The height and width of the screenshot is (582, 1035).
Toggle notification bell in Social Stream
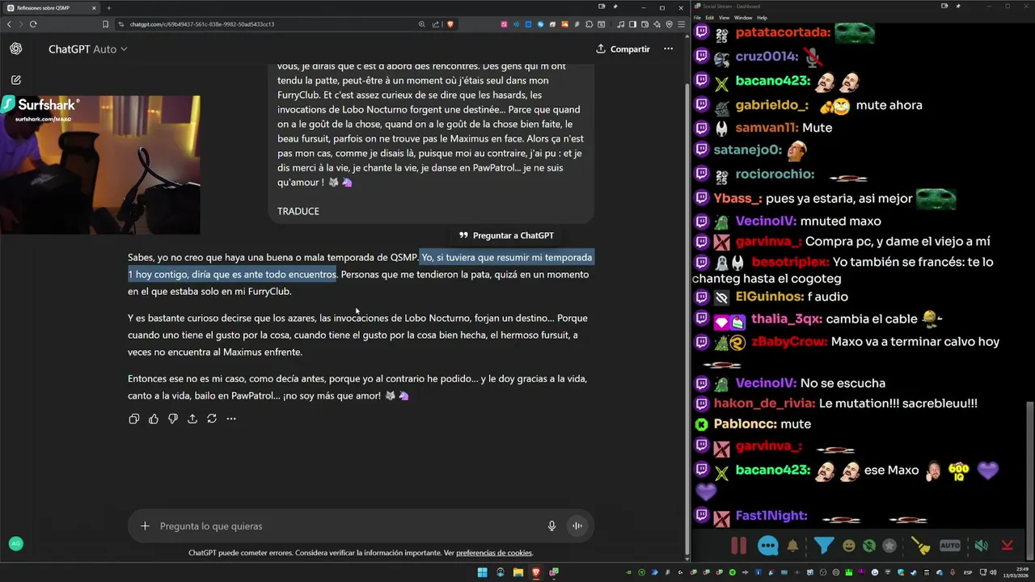click(x=793, y=546)
